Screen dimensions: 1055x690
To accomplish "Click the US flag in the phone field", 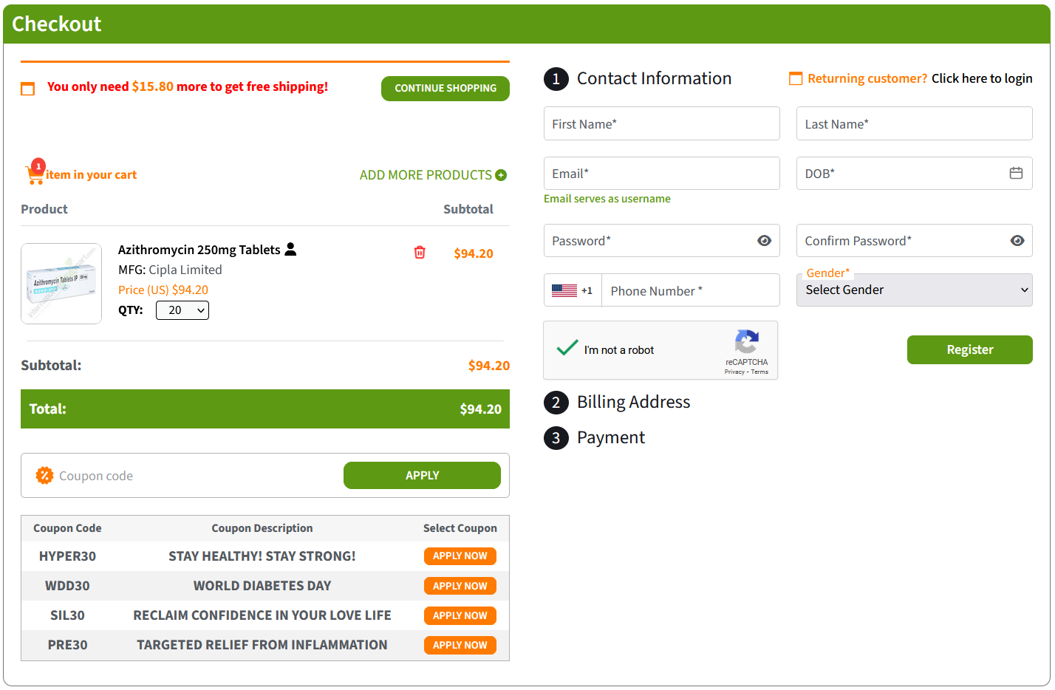I will click(564, 290).
